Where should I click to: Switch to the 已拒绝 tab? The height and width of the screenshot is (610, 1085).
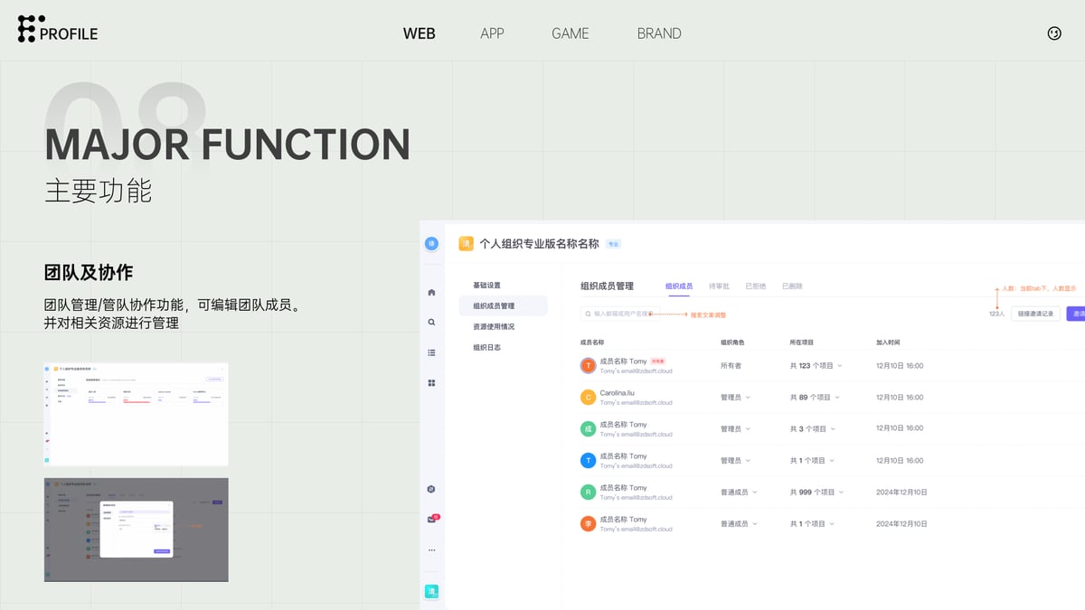755,286
